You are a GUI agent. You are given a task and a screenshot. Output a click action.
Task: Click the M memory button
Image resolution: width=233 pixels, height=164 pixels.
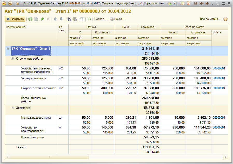tap(195, 3)
